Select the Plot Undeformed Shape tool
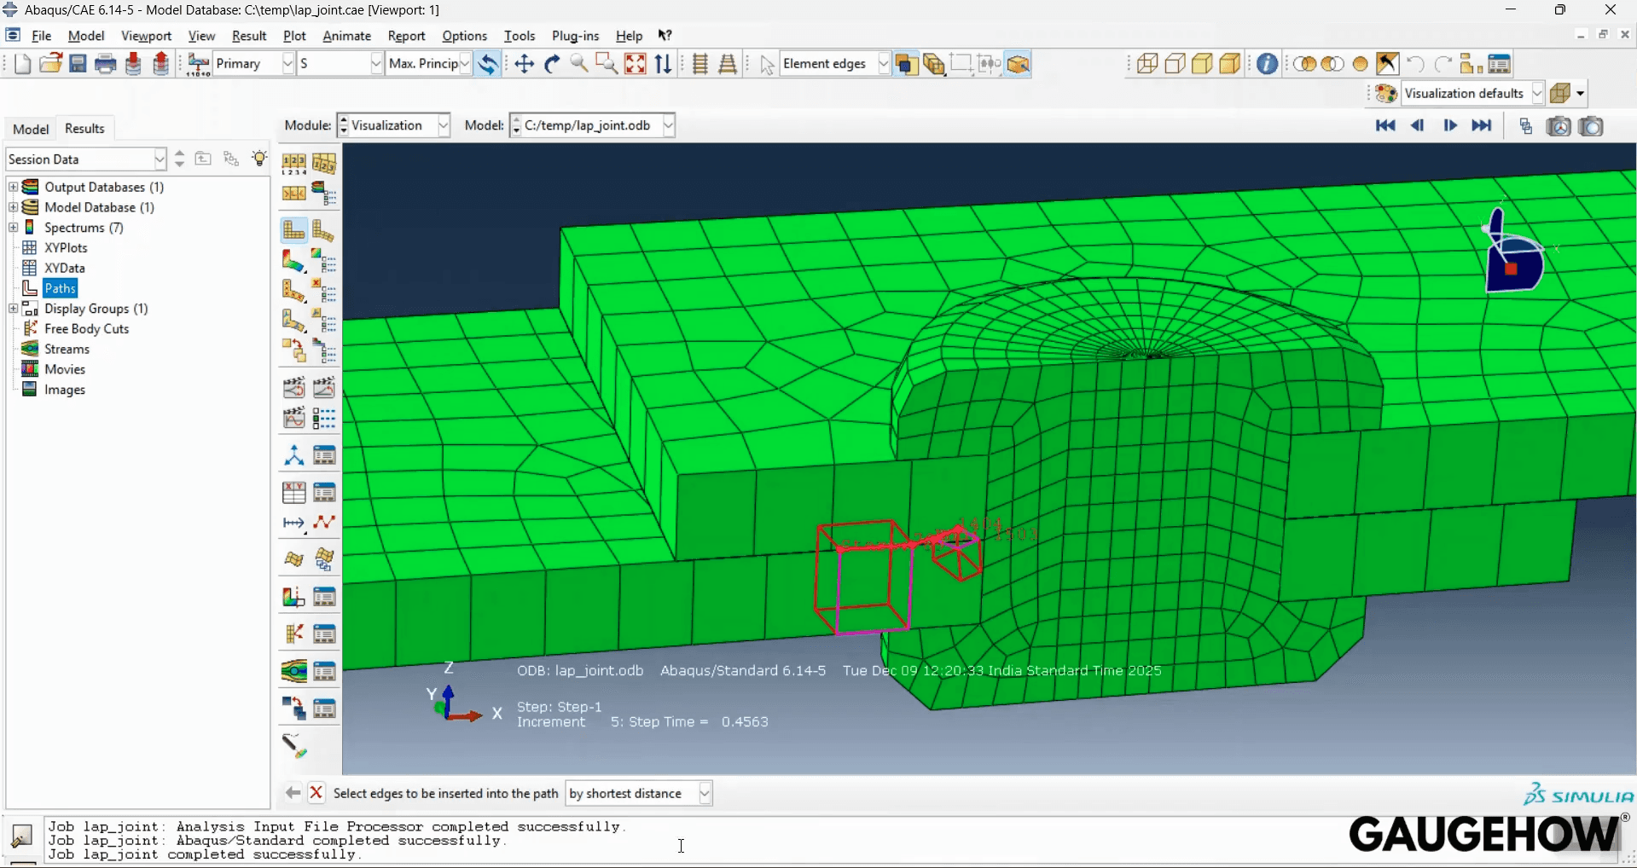 click(293, 229)
